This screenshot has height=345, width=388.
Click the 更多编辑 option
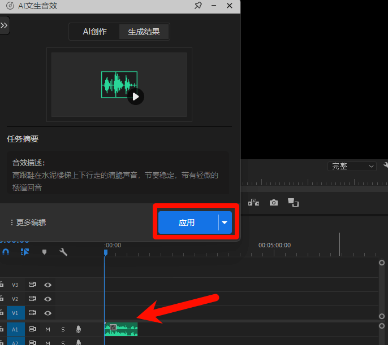click(x=28, y=222)
